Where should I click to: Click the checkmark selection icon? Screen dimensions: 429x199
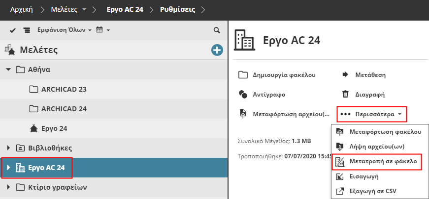pos(13,30)
